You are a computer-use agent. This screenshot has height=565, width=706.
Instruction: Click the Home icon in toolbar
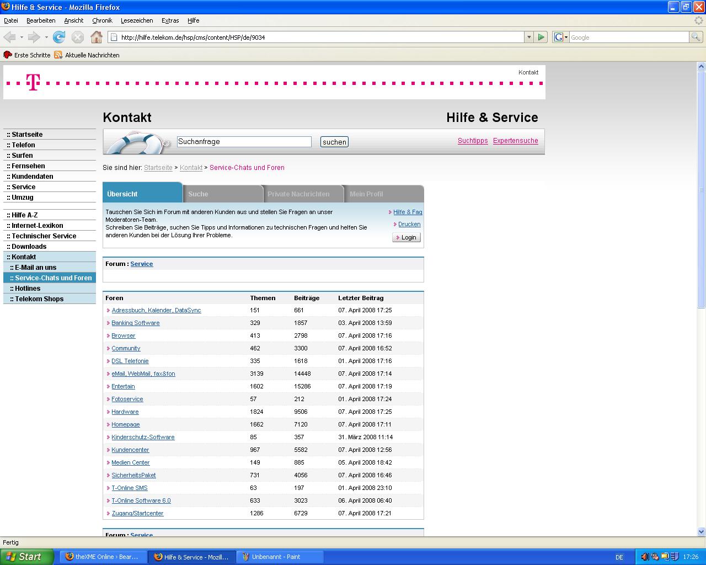point(97,37)
